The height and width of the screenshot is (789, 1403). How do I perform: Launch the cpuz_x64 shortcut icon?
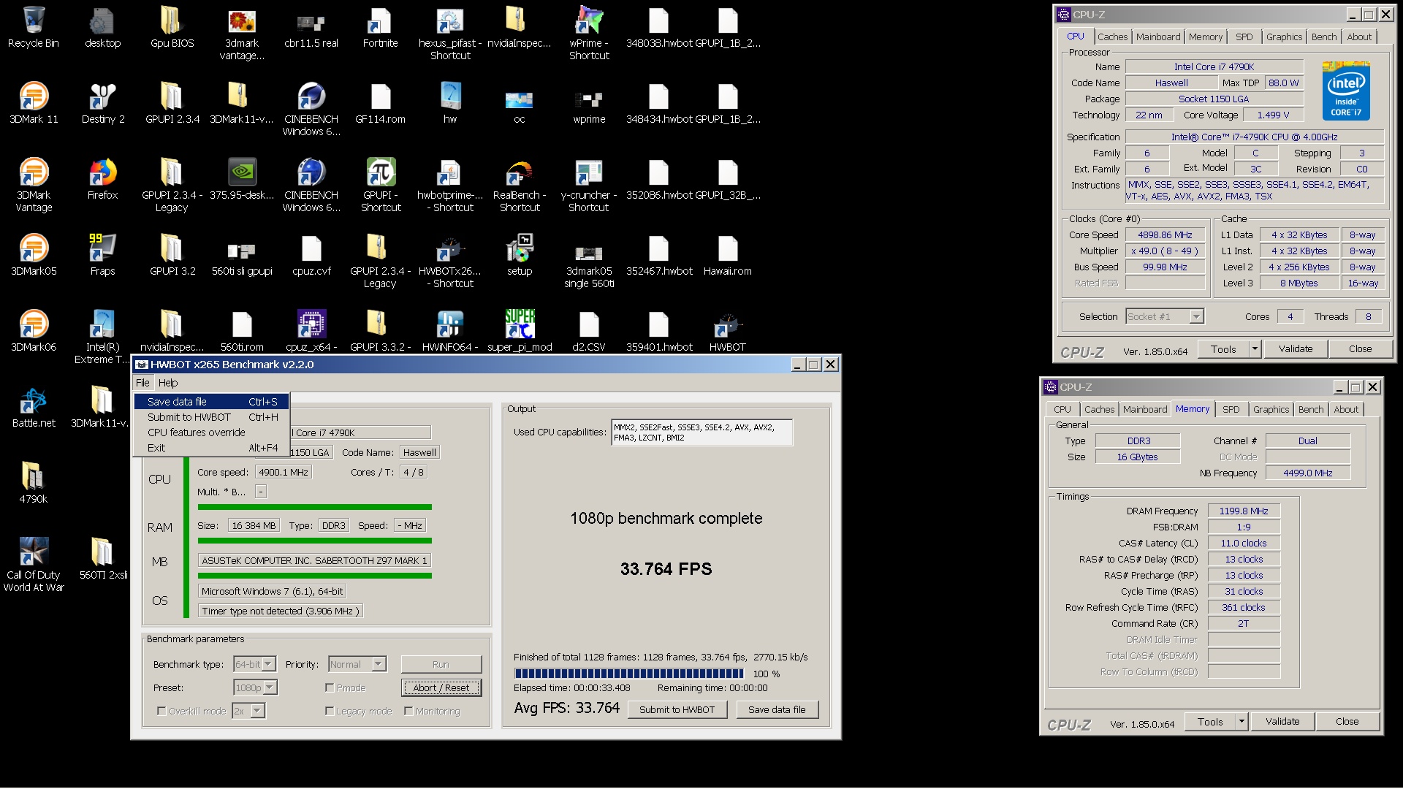click(x=311, y=331)
